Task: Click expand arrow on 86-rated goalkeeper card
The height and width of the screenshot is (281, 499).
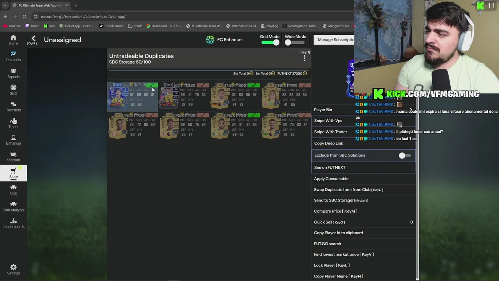Action: click(305, 85)
